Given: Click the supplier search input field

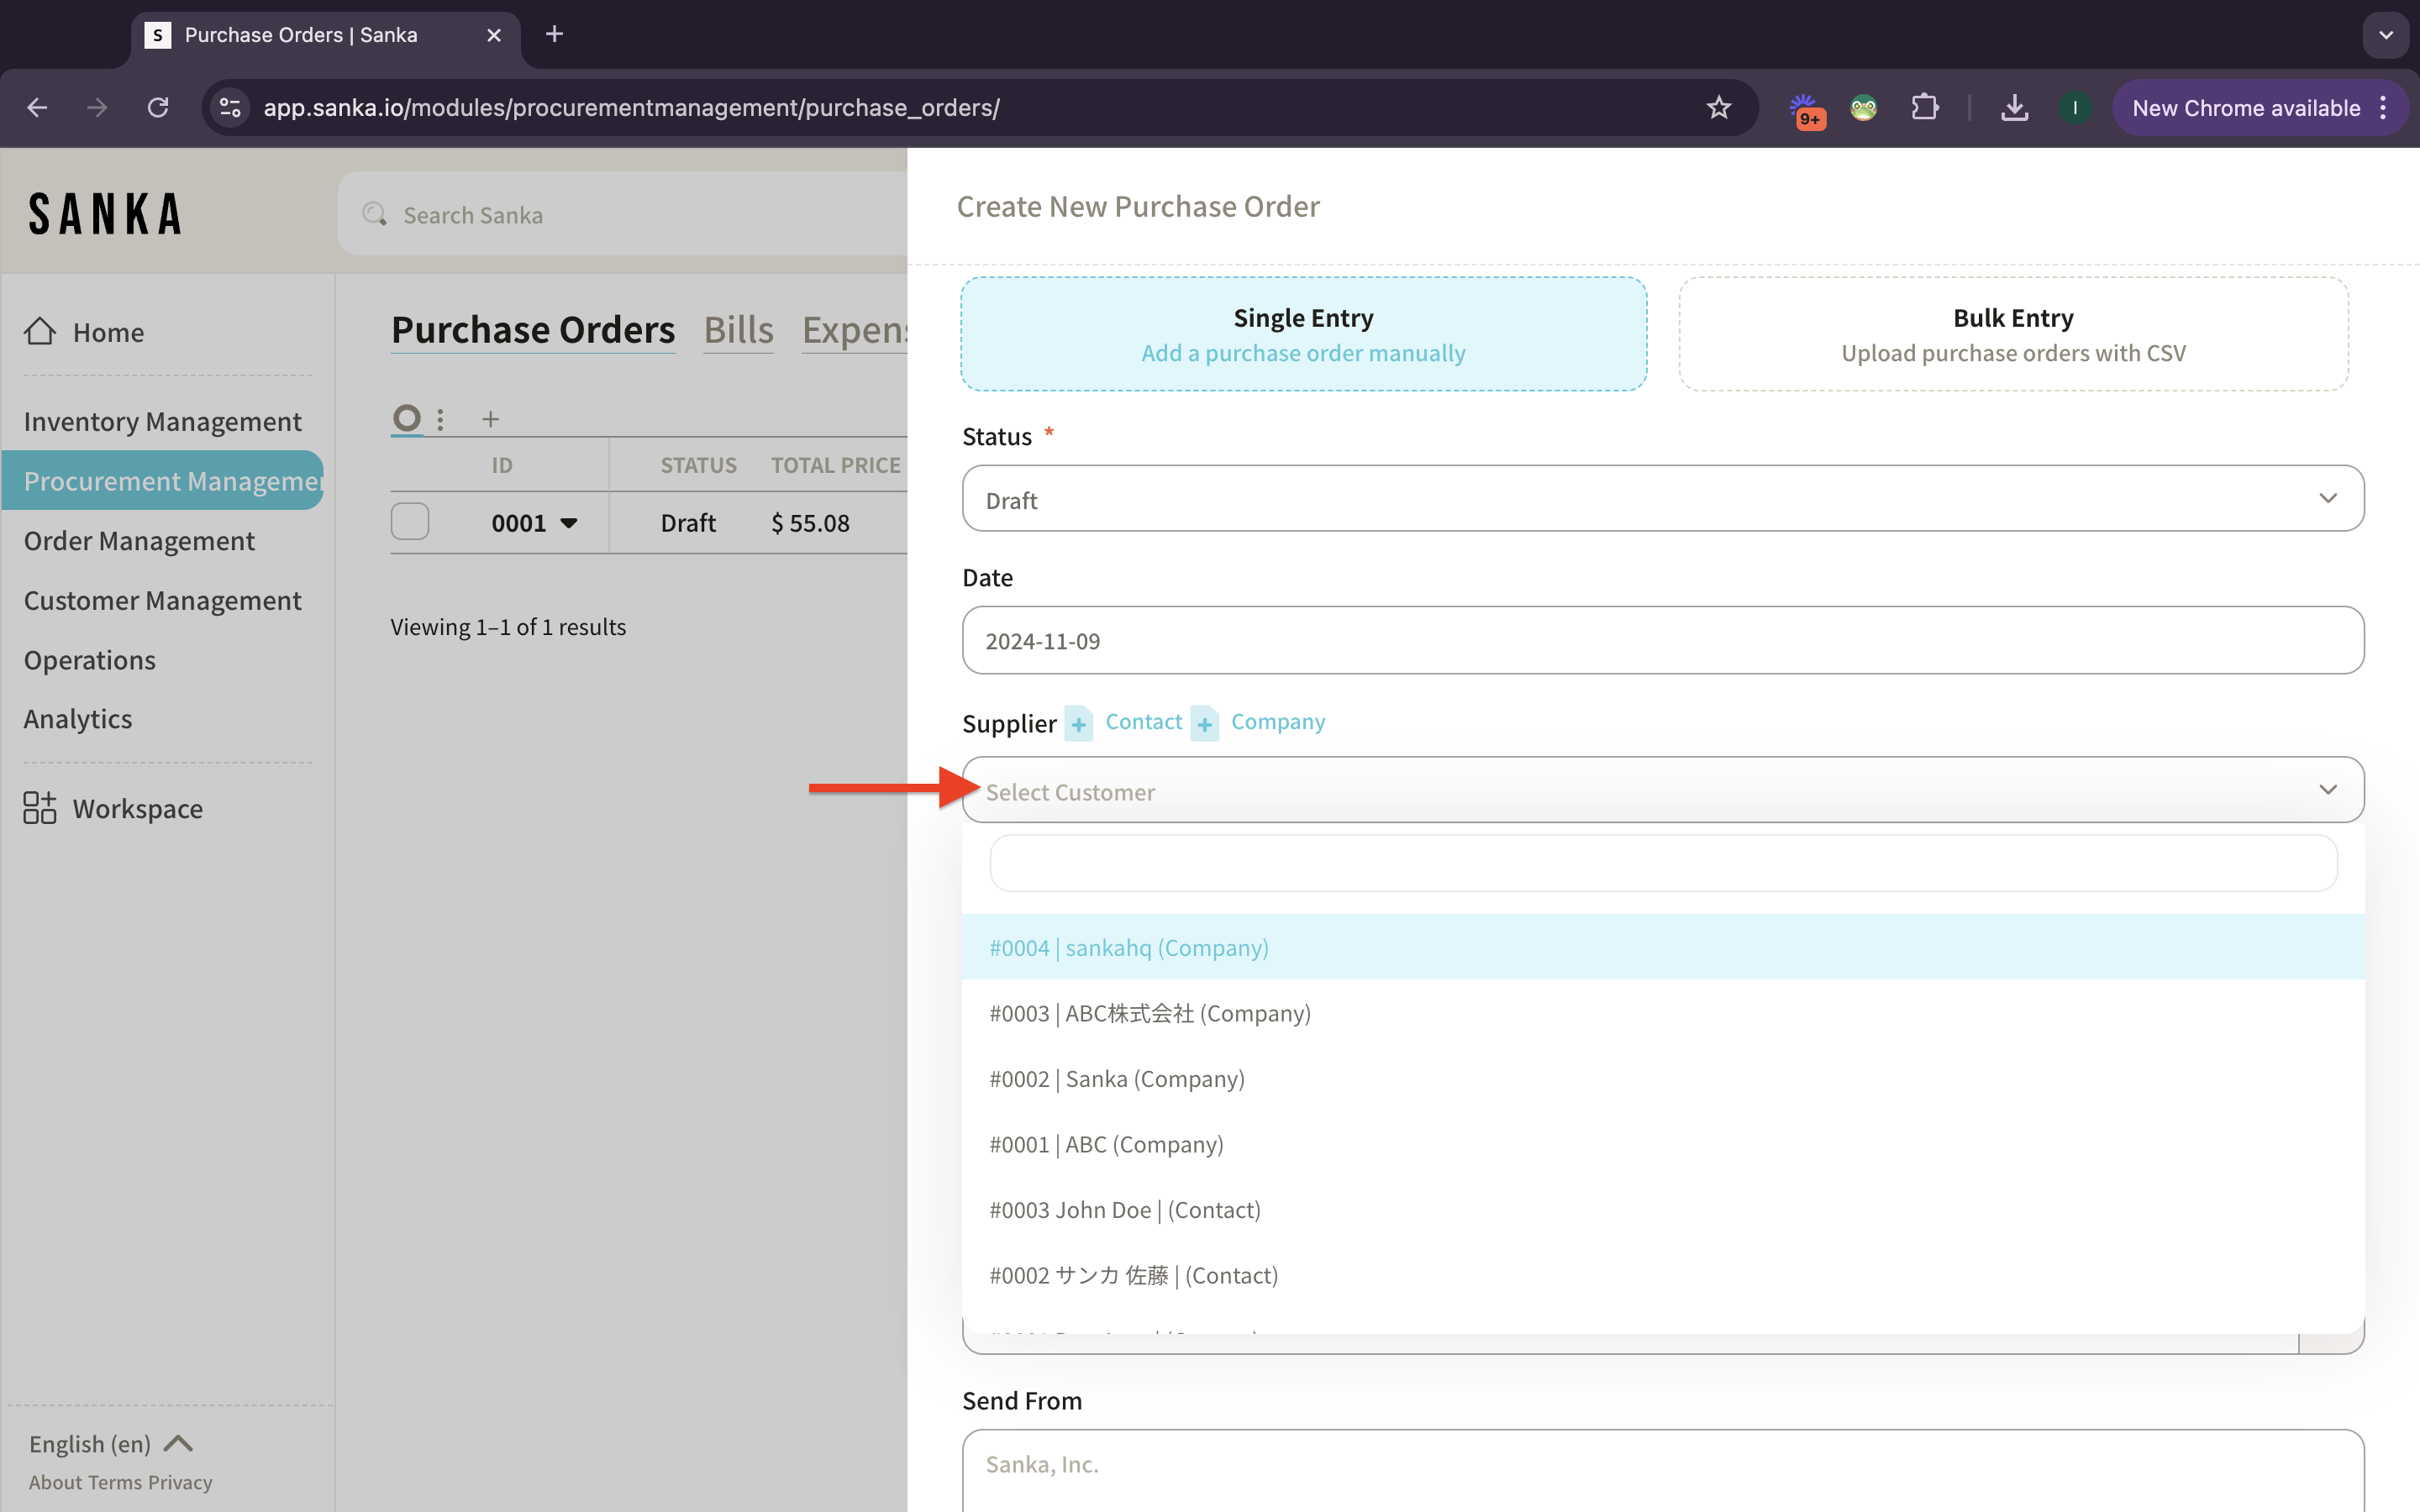Looking at the screenshot, I should pyautogui.click(x=1662, y=863).
